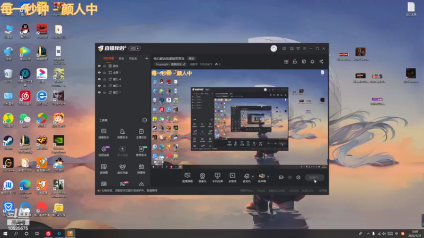Add a 手机投屏 phone cast source
Viewport: 424px width, 238px height.
[x=217, y=178]
